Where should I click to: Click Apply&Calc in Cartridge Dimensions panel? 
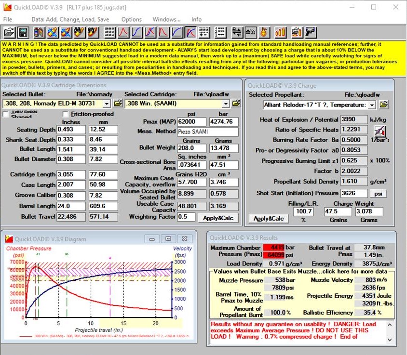click(218, 218)
